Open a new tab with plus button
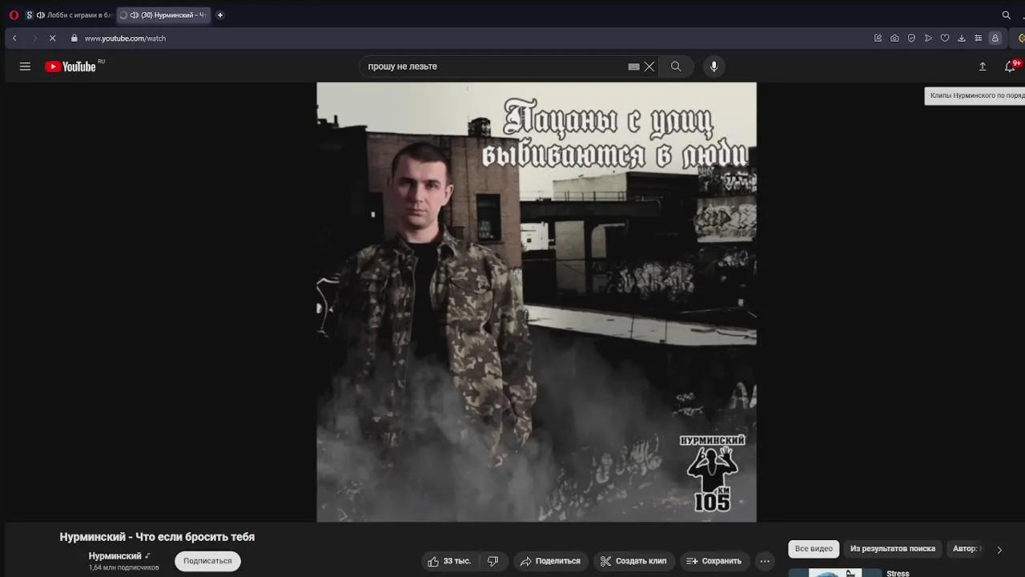The width and height of the screenshot is (1025, 577). pyautogui.click(x=220, y=14)
